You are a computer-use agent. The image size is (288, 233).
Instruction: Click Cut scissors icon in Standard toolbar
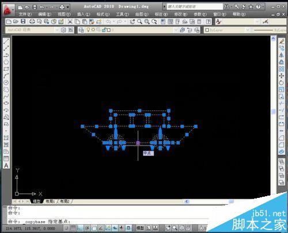pos(70,21)
